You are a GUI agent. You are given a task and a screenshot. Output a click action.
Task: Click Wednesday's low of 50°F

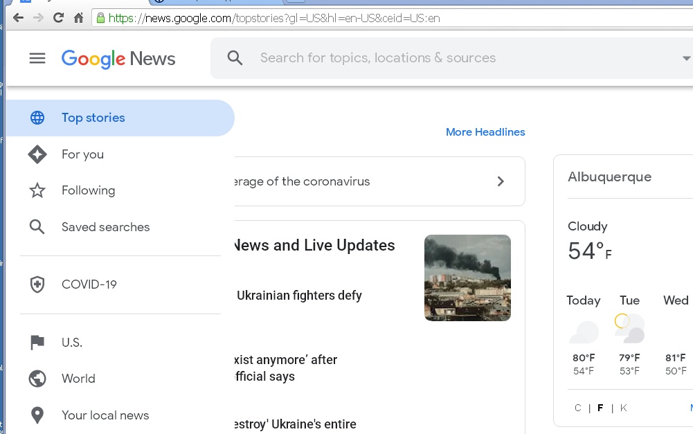click(x=676, y=371)
